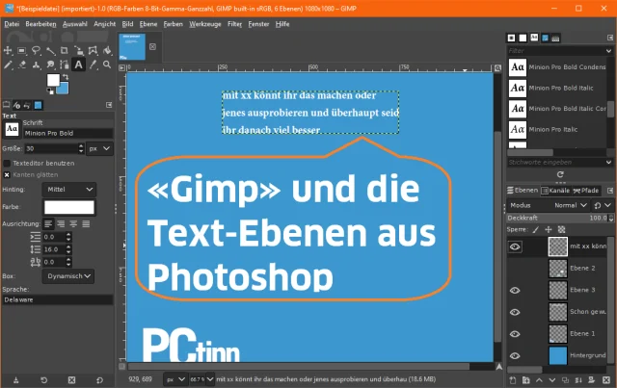The height and width of the screenshot is (388, 617).
Task: Create a new layer in the Layers panel
Action: click(x=512, y=380)
